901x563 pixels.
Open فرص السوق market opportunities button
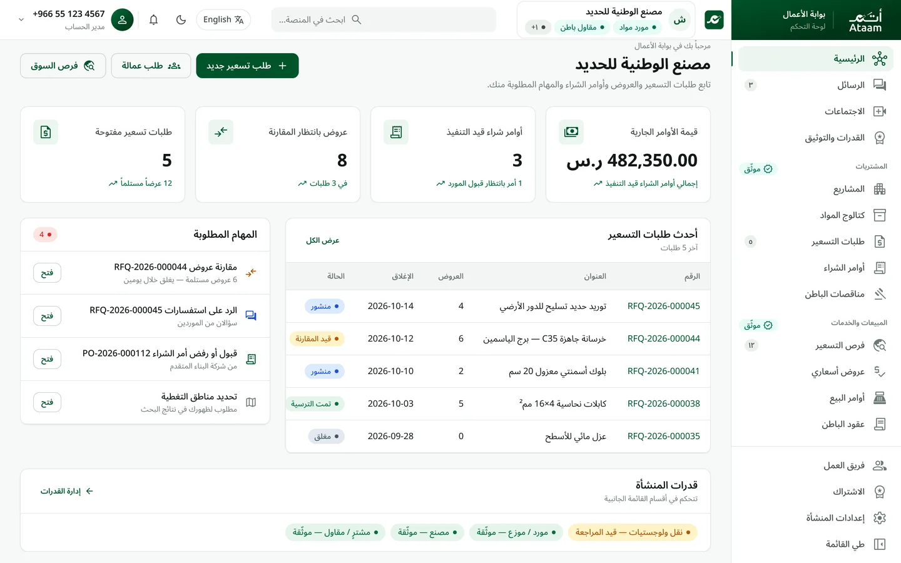pyautogui.click(x=63, y=66)
